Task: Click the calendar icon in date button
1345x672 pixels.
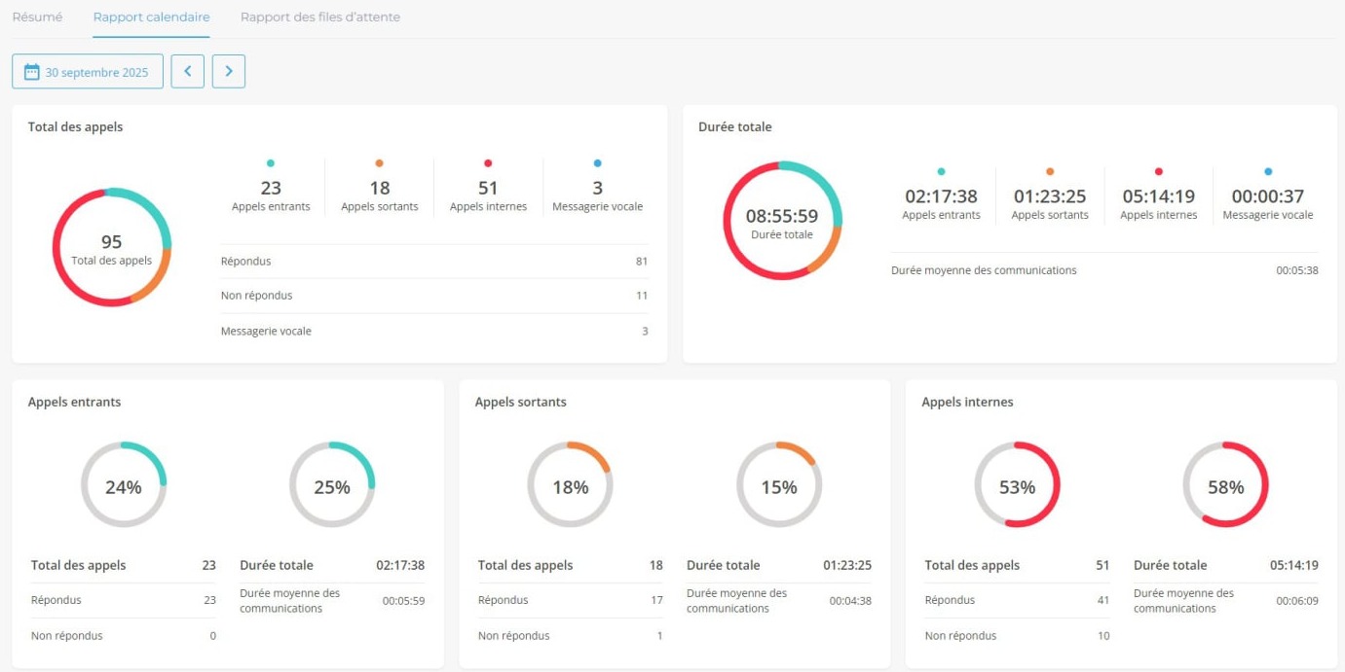Action: pos(32,72)
